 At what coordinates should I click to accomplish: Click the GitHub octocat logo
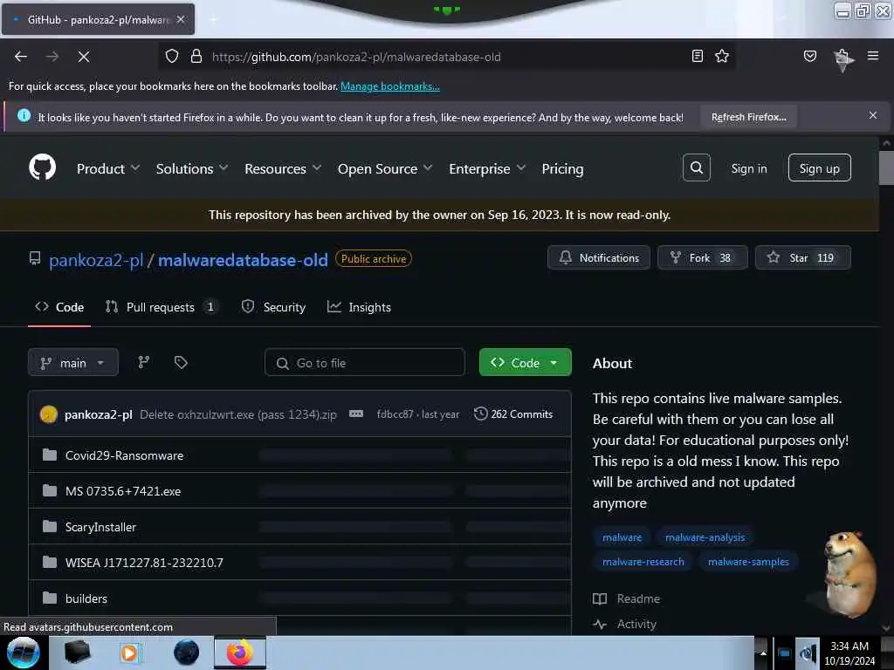(42, 167)
